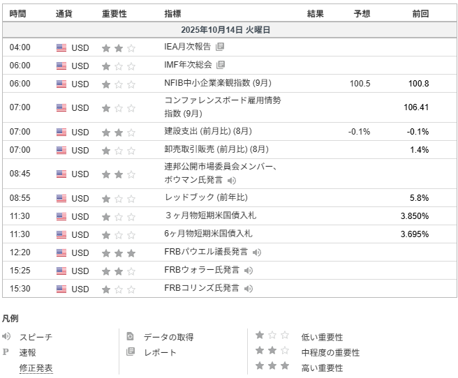The image size is (458, 378).
Task: Click the three-star importance rating in the FRBパウエル row
Action: click(118, 252)
